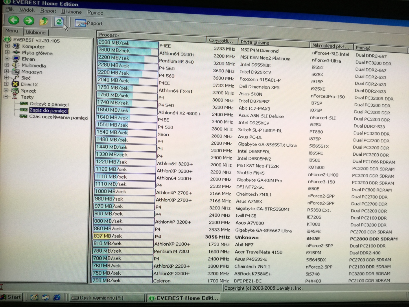The height and width of the screenshot is (307, 409).
Task: Click the Komputer icon in tree
Action: 16,46
